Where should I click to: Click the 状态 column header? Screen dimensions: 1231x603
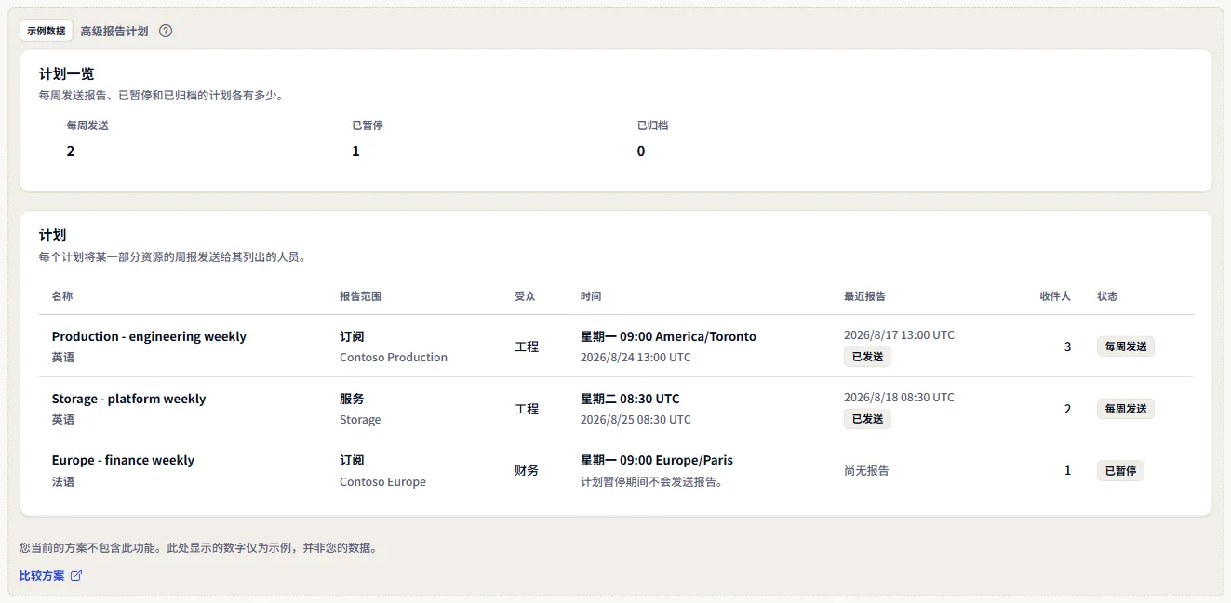(1107, 296)
